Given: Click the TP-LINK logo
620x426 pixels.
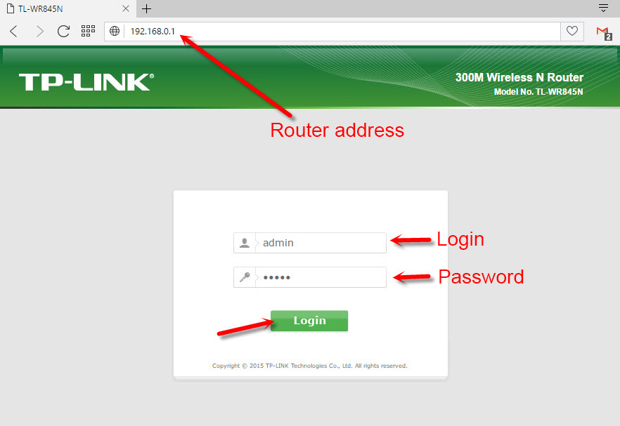Looking at the screenshot, I should 86,81.
